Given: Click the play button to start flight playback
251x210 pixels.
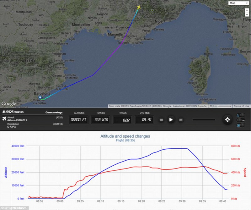Looking at the screenshot, I should [x=171, y=120].
